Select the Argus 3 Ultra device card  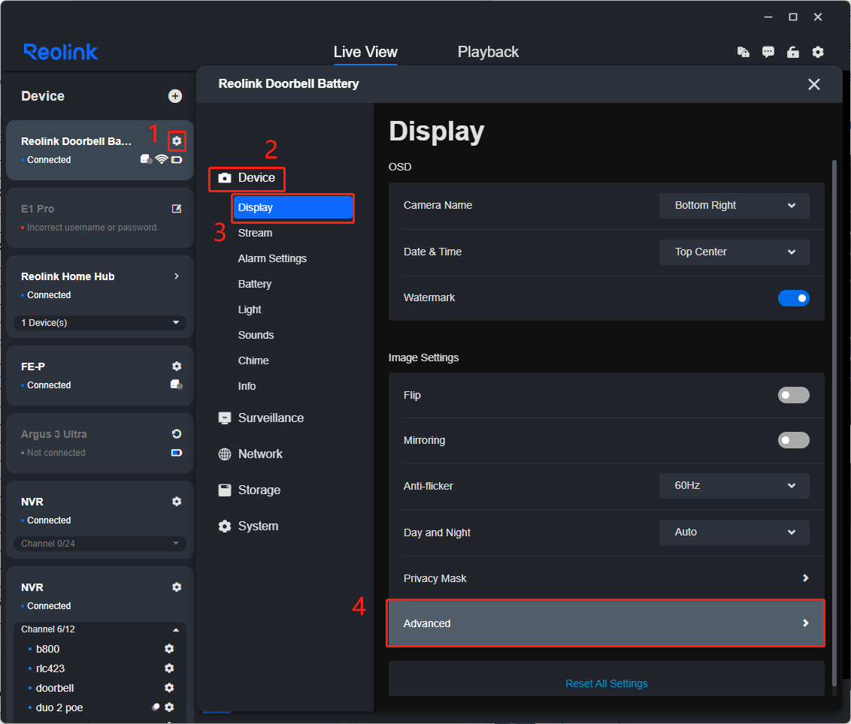pyautogui.click(x=100, y=443)
